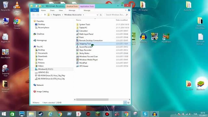Show hidden system tray icons
Image resolution: width=208 pixels, height=117 pixels.
pos(175,114)
